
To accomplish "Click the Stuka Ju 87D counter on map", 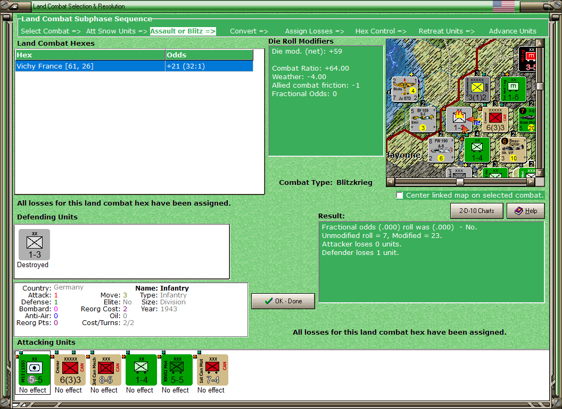I will click(405, 89).
